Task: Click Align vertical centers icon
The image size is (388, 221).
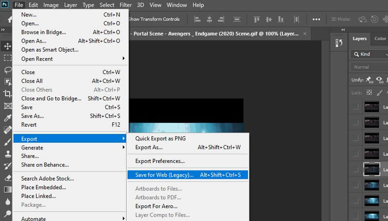Action: pyautogui.click(x=269, y=19)
